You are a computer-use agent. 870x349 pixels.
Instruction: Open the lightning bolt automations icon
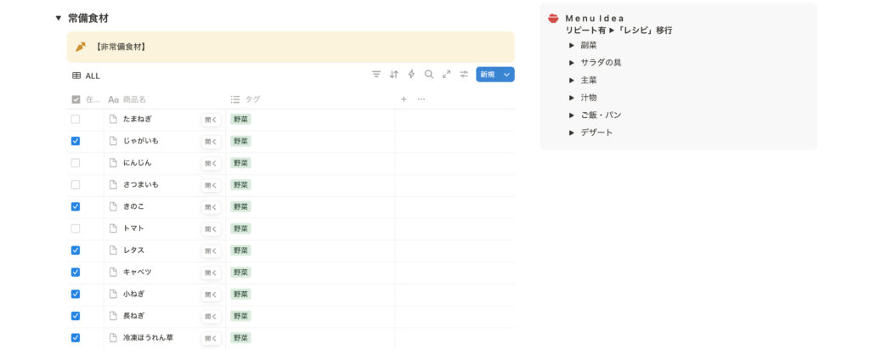point(411,75)
